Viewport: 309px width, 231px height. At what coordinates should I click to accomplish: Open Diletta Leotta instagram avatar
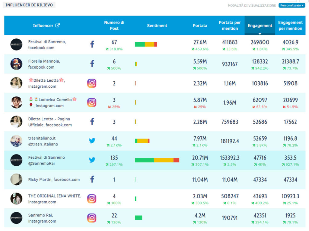16,83
